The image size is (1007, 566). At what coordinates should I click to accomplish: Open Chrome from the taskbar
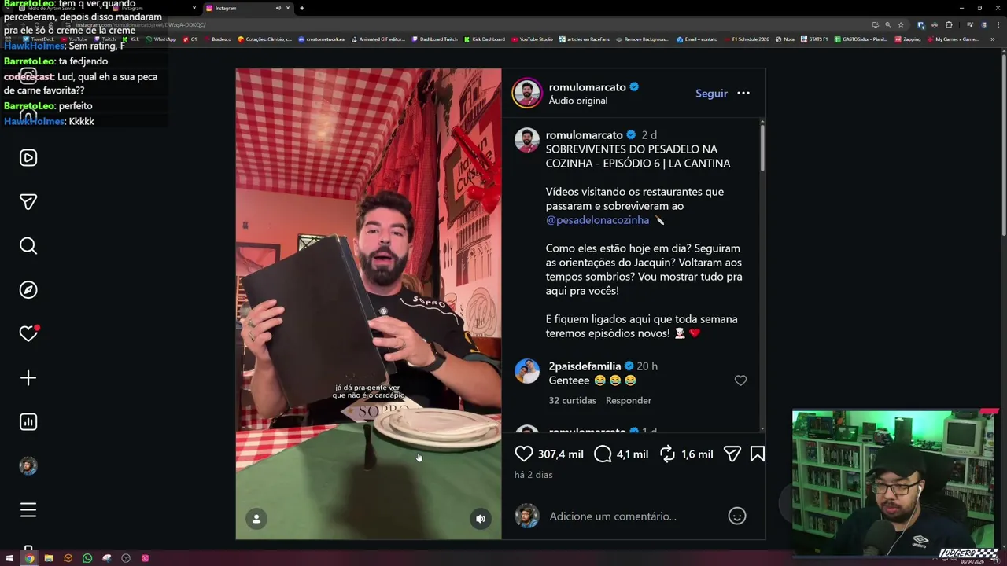point(29,558)
